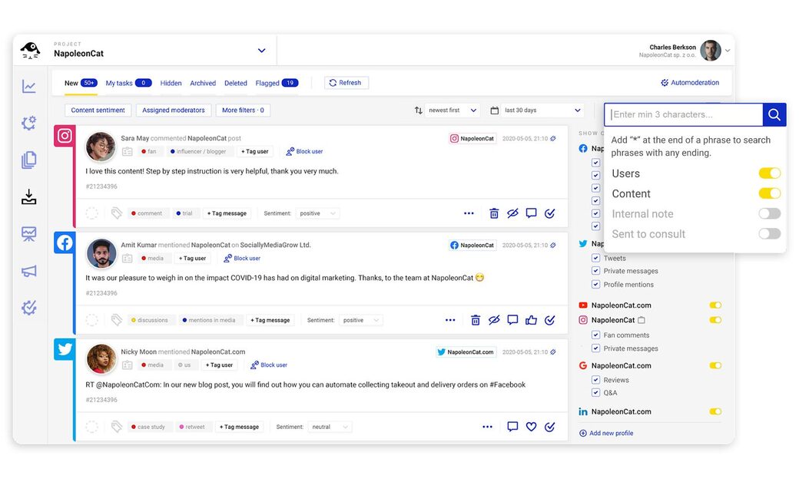Click the NapoleonCat logo icon
Viewport: 799px width, 485px height.
tap(30, 51)
